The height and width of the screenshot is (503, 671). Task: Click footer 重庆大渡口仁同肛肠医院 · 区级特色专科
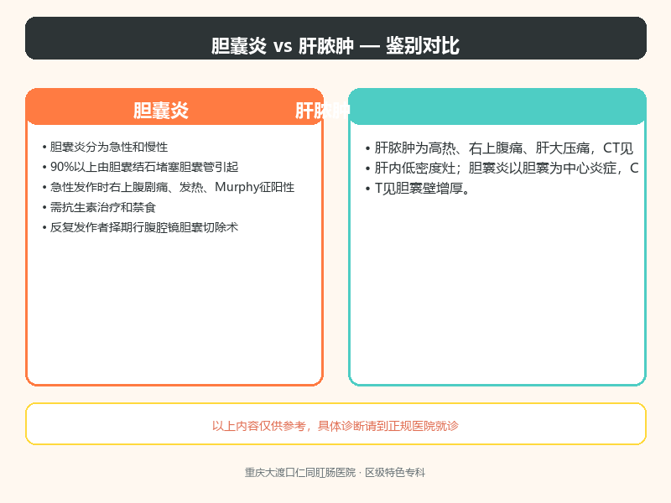coord(335,473)
